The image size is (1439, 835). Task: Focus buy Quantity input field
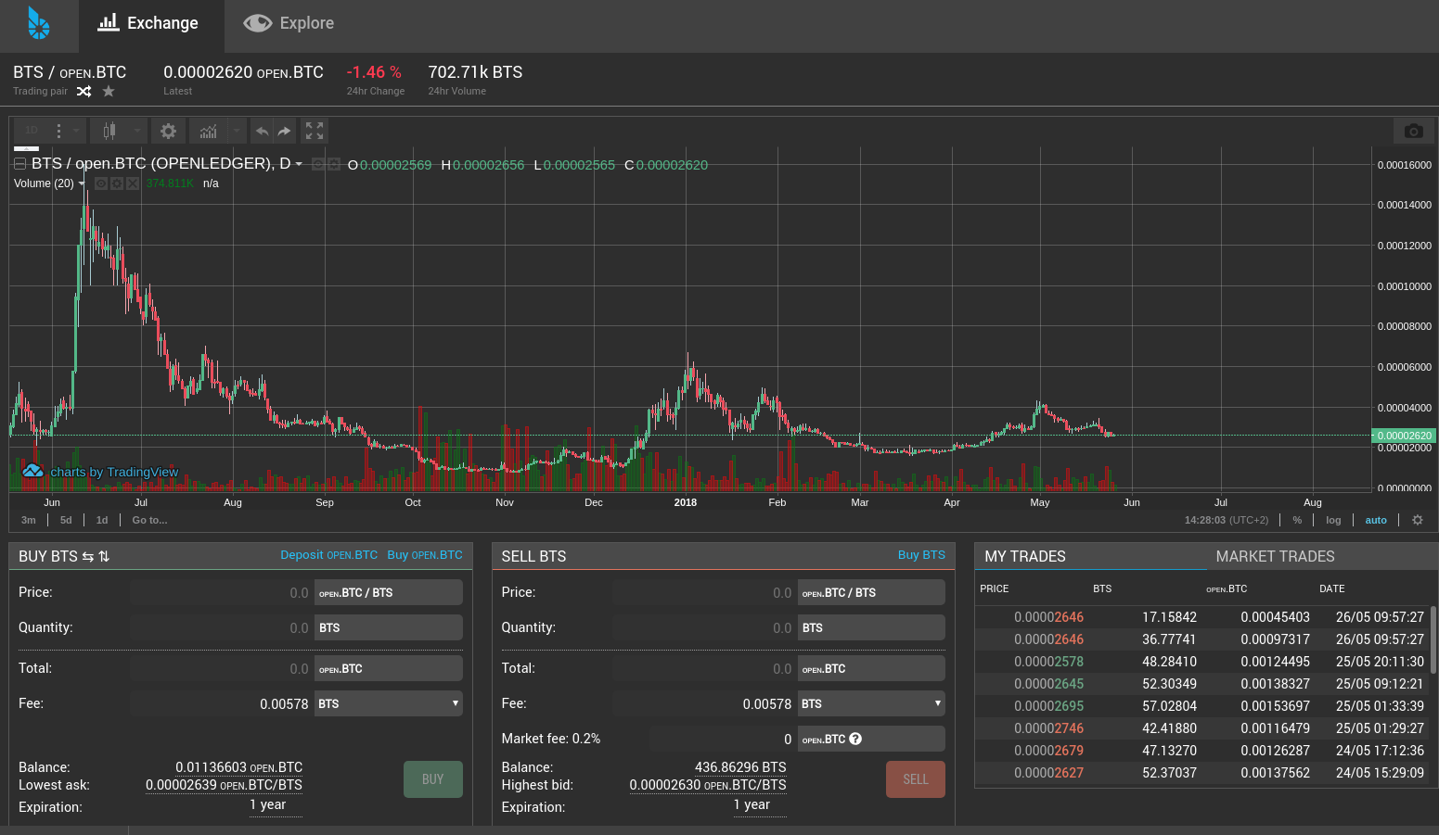pos(222,627)
